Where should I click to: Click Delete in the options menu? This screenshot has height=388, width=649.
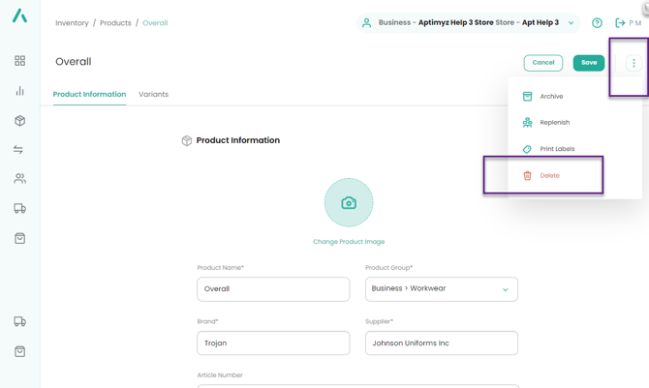point(549,176)
